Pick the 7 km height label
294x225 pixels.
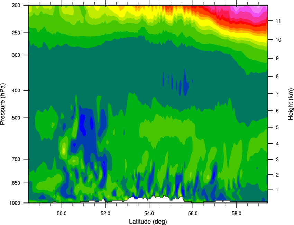point(277,94)
